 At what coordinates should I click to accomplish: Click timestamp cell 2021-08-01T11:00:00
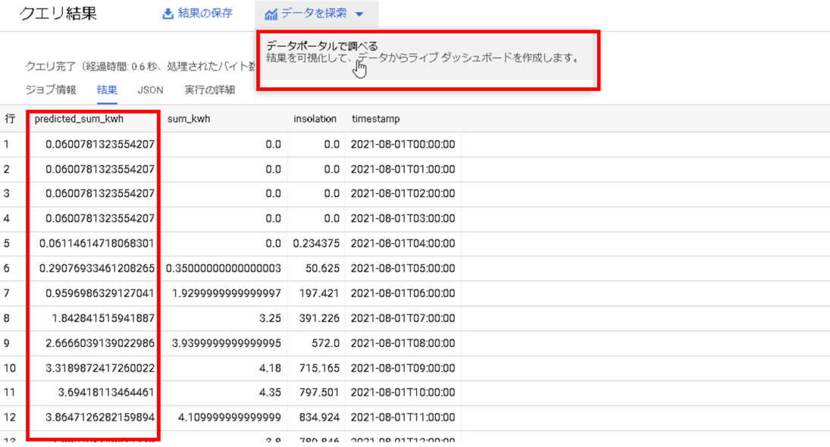(402, 417)
